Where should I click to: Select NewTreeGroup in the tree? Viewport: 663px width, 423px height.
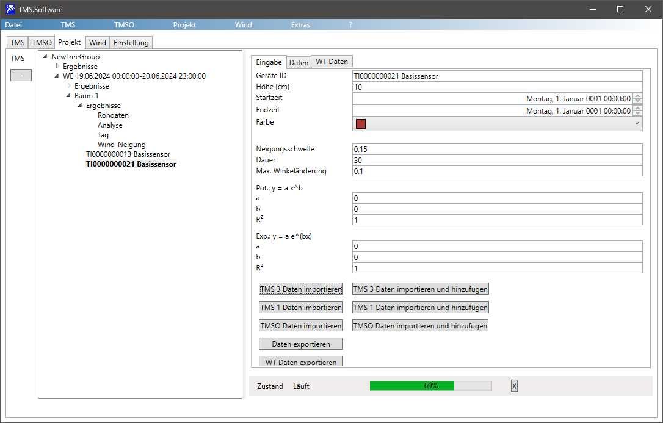click(75, 57)
